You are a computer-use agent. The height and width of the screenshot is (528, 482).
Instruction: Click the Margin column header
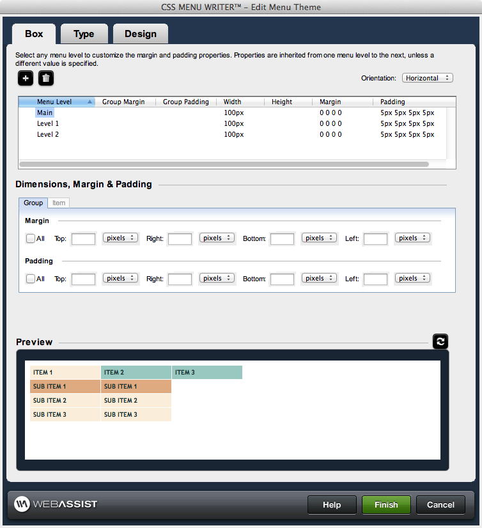pos(343,102)
